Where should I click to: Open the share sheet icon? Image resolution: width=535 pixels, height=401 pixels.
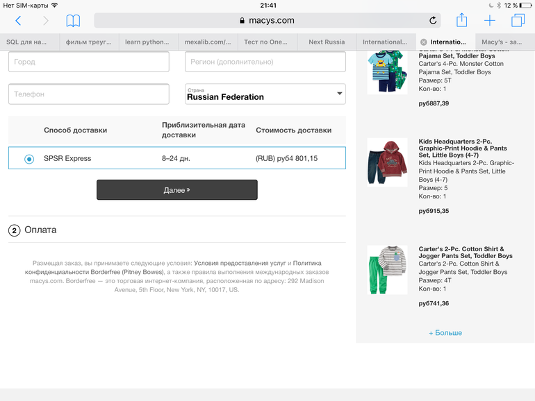tap(461, 20)
